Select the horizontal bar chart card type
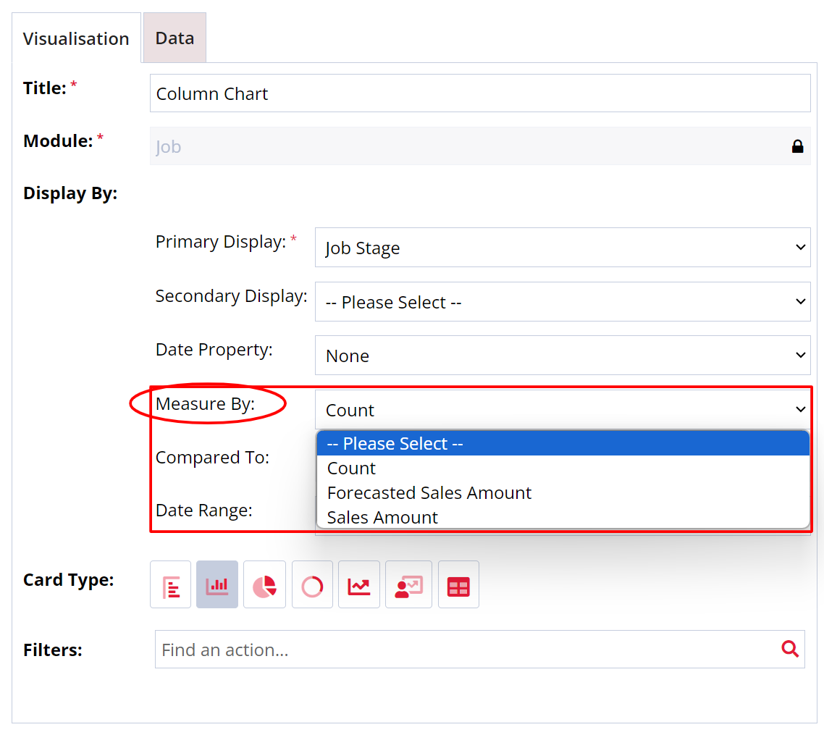The height and width of the screenshot is (735, 824). tap(170, 584)
